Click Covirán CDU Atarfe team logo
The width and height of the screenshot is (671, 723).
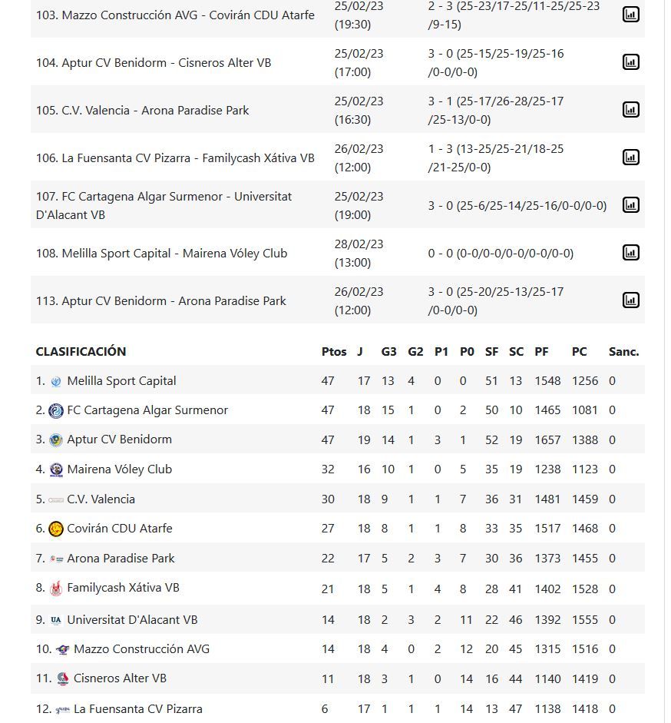56,529
